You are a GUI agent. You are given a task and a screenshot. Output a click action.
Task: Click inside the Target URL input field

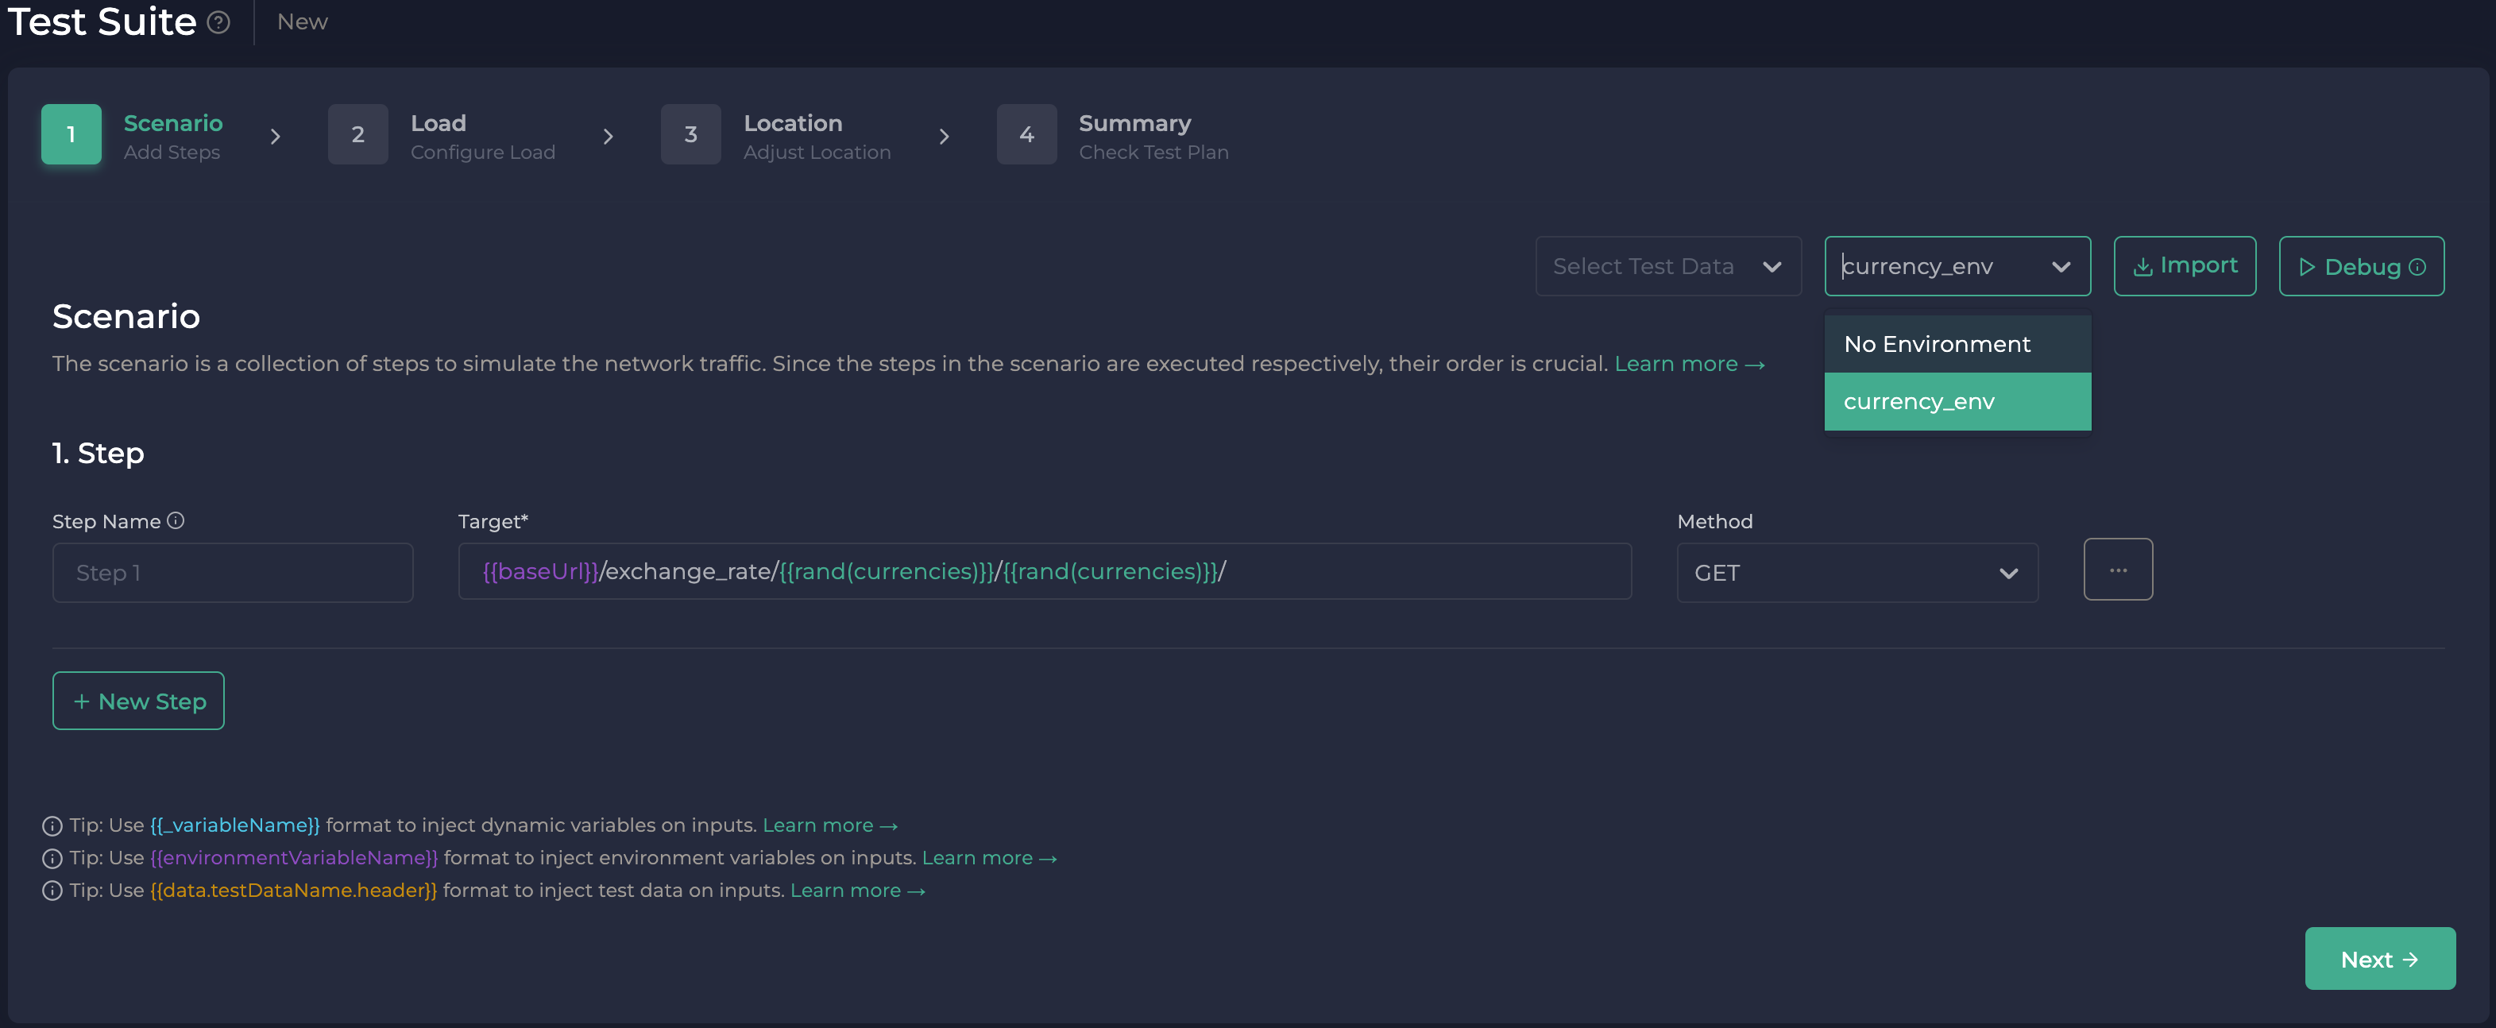[x=1044, y=572]
